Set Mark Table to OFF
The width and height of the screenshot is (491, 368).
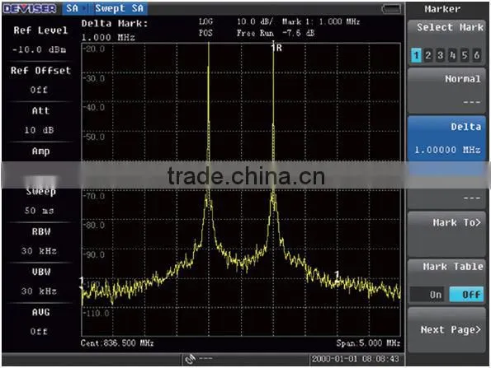[466, 294]
